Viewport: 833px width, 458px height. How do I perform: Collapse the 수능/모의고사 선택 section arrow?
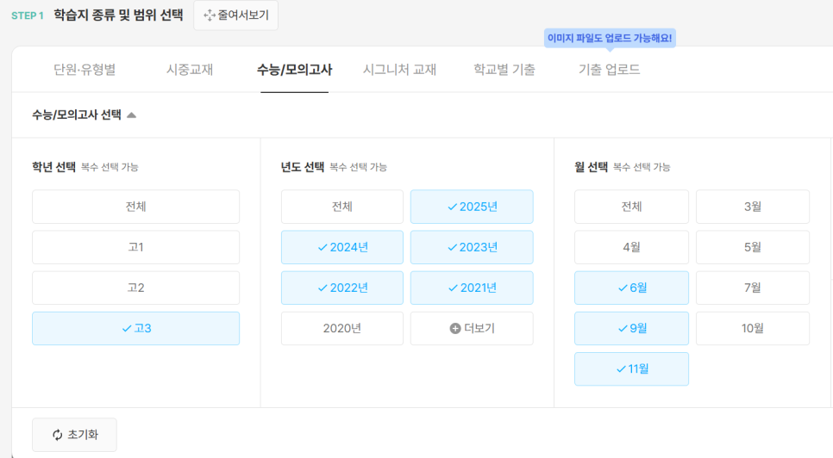pyautogui.click(x=132, y=115)
